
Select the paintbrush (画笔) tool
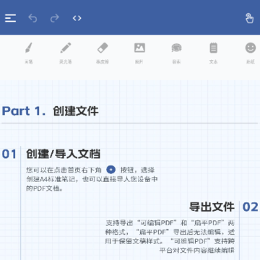pos(29,53)
